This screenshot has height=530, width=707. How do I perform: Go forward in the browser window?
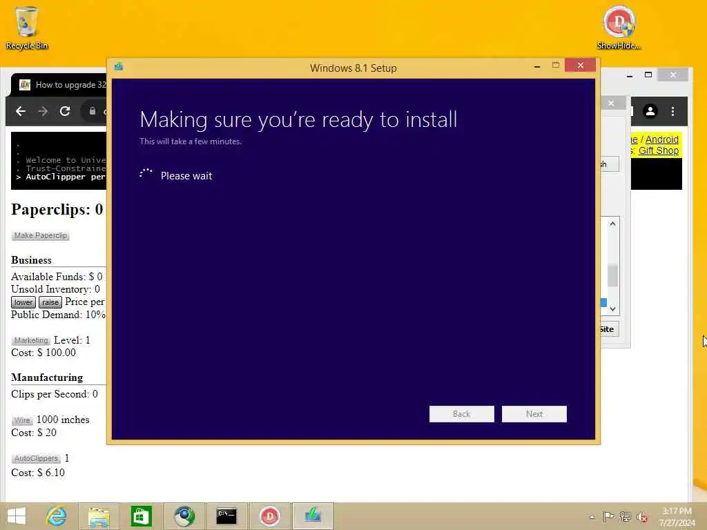tap(43, 111)
